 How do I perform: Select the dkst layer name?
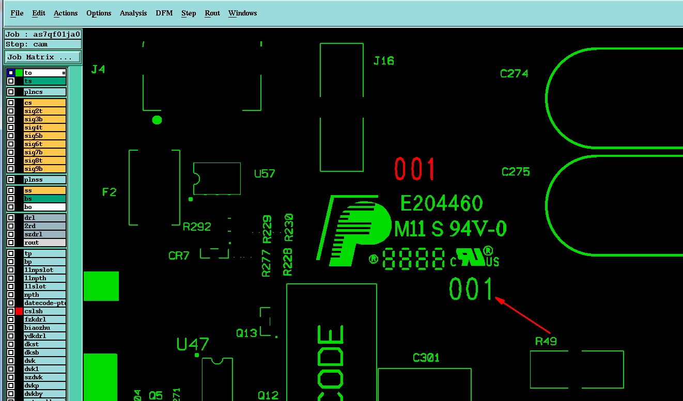coord(45,344)
